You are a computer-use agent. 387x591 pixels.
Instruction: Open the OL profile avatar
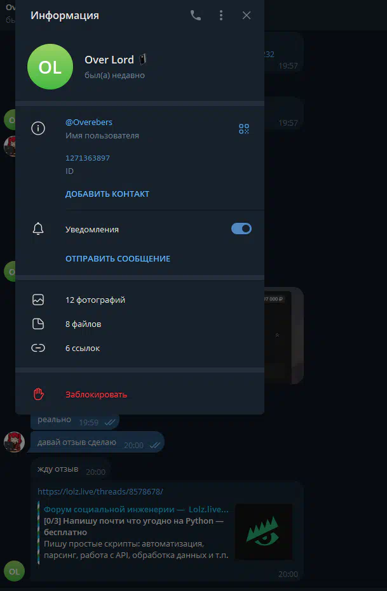tap(50, 67)
